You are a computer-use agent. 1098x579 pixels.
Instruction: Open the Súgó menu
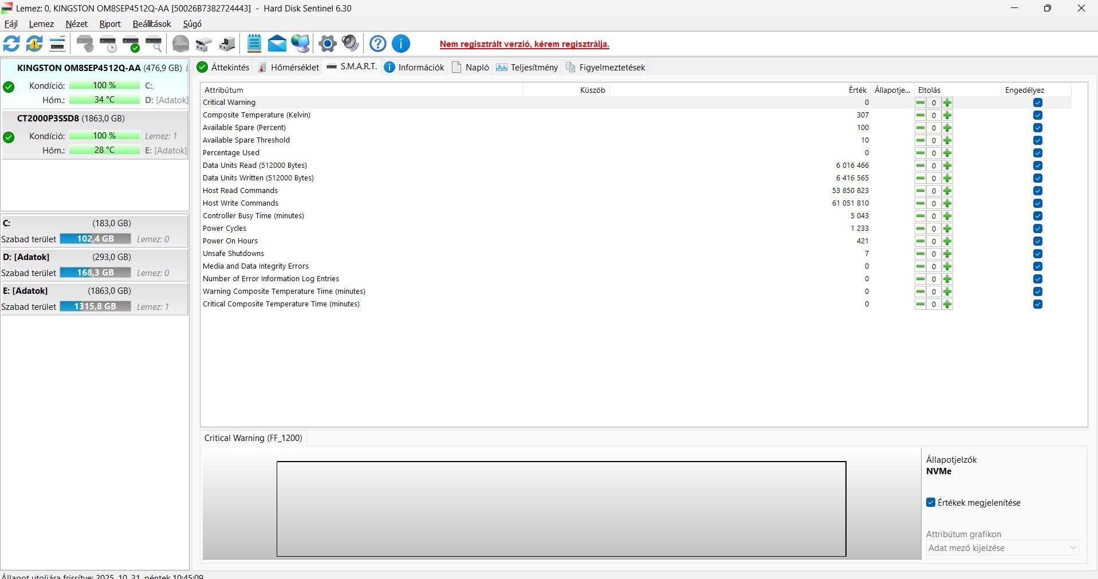coord(192,24)
